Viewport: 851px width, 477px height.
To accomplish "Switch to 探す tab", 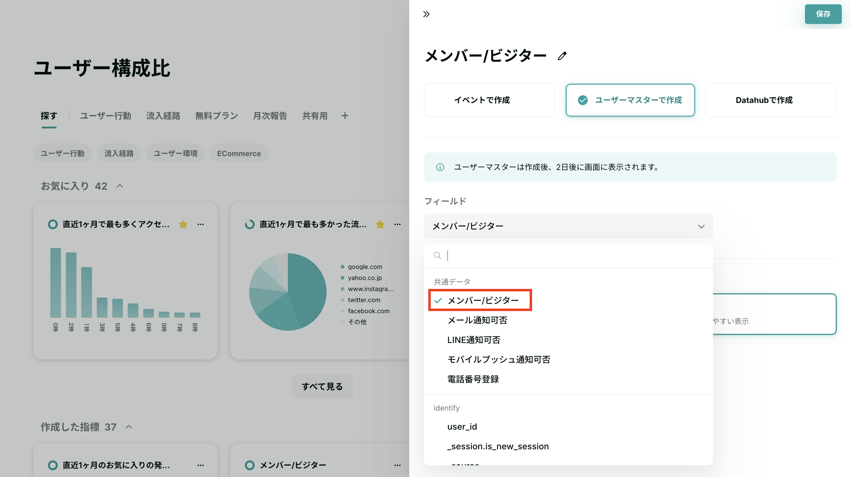I will [x=49, y=116].
